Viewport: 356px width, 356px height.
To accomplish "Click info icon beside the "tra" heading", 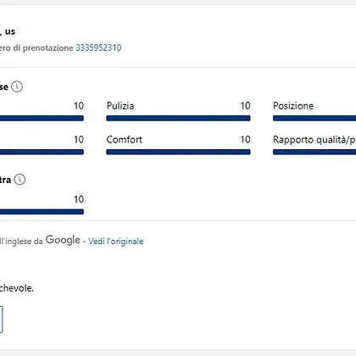I will click(19, 180).
